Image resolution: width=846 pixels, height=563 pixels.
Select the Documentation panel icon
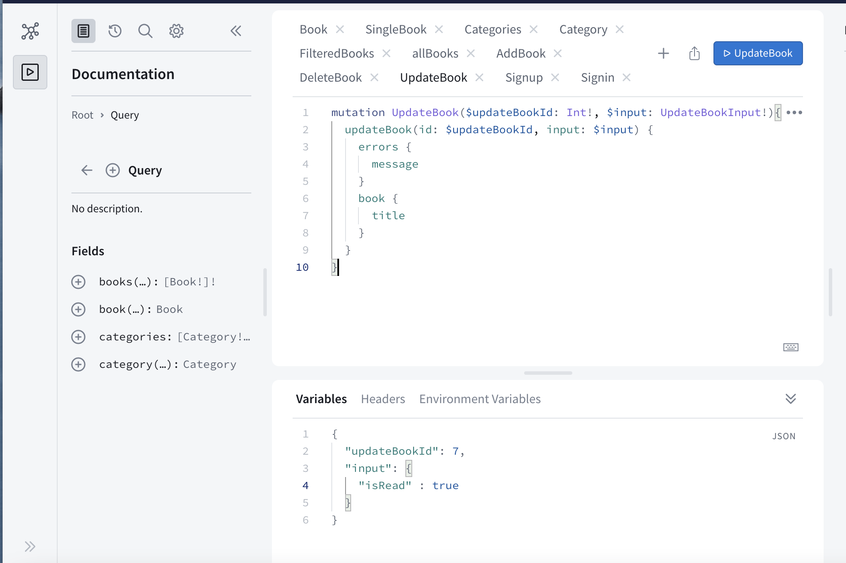tap(83, 31)
